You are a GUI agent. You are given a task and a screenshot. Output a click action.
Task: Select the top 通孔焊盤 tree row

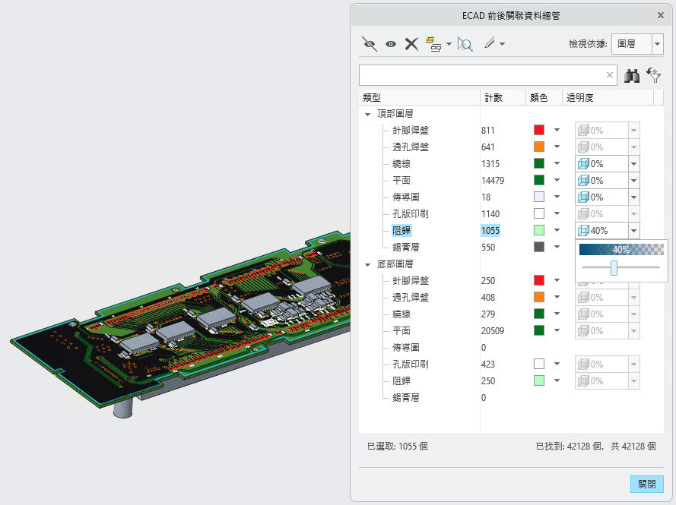(x=411, y=147)
